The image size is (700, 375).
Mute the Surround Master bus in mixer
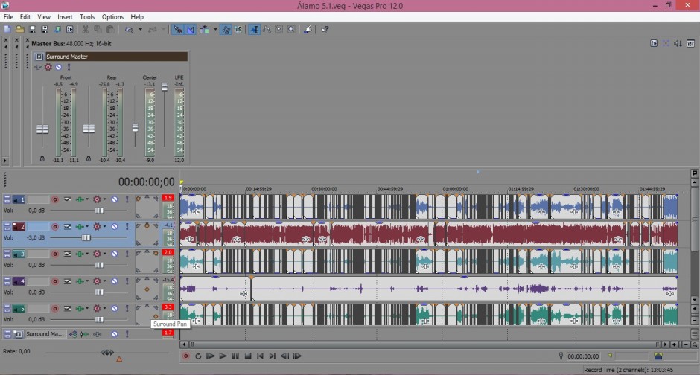59,67
